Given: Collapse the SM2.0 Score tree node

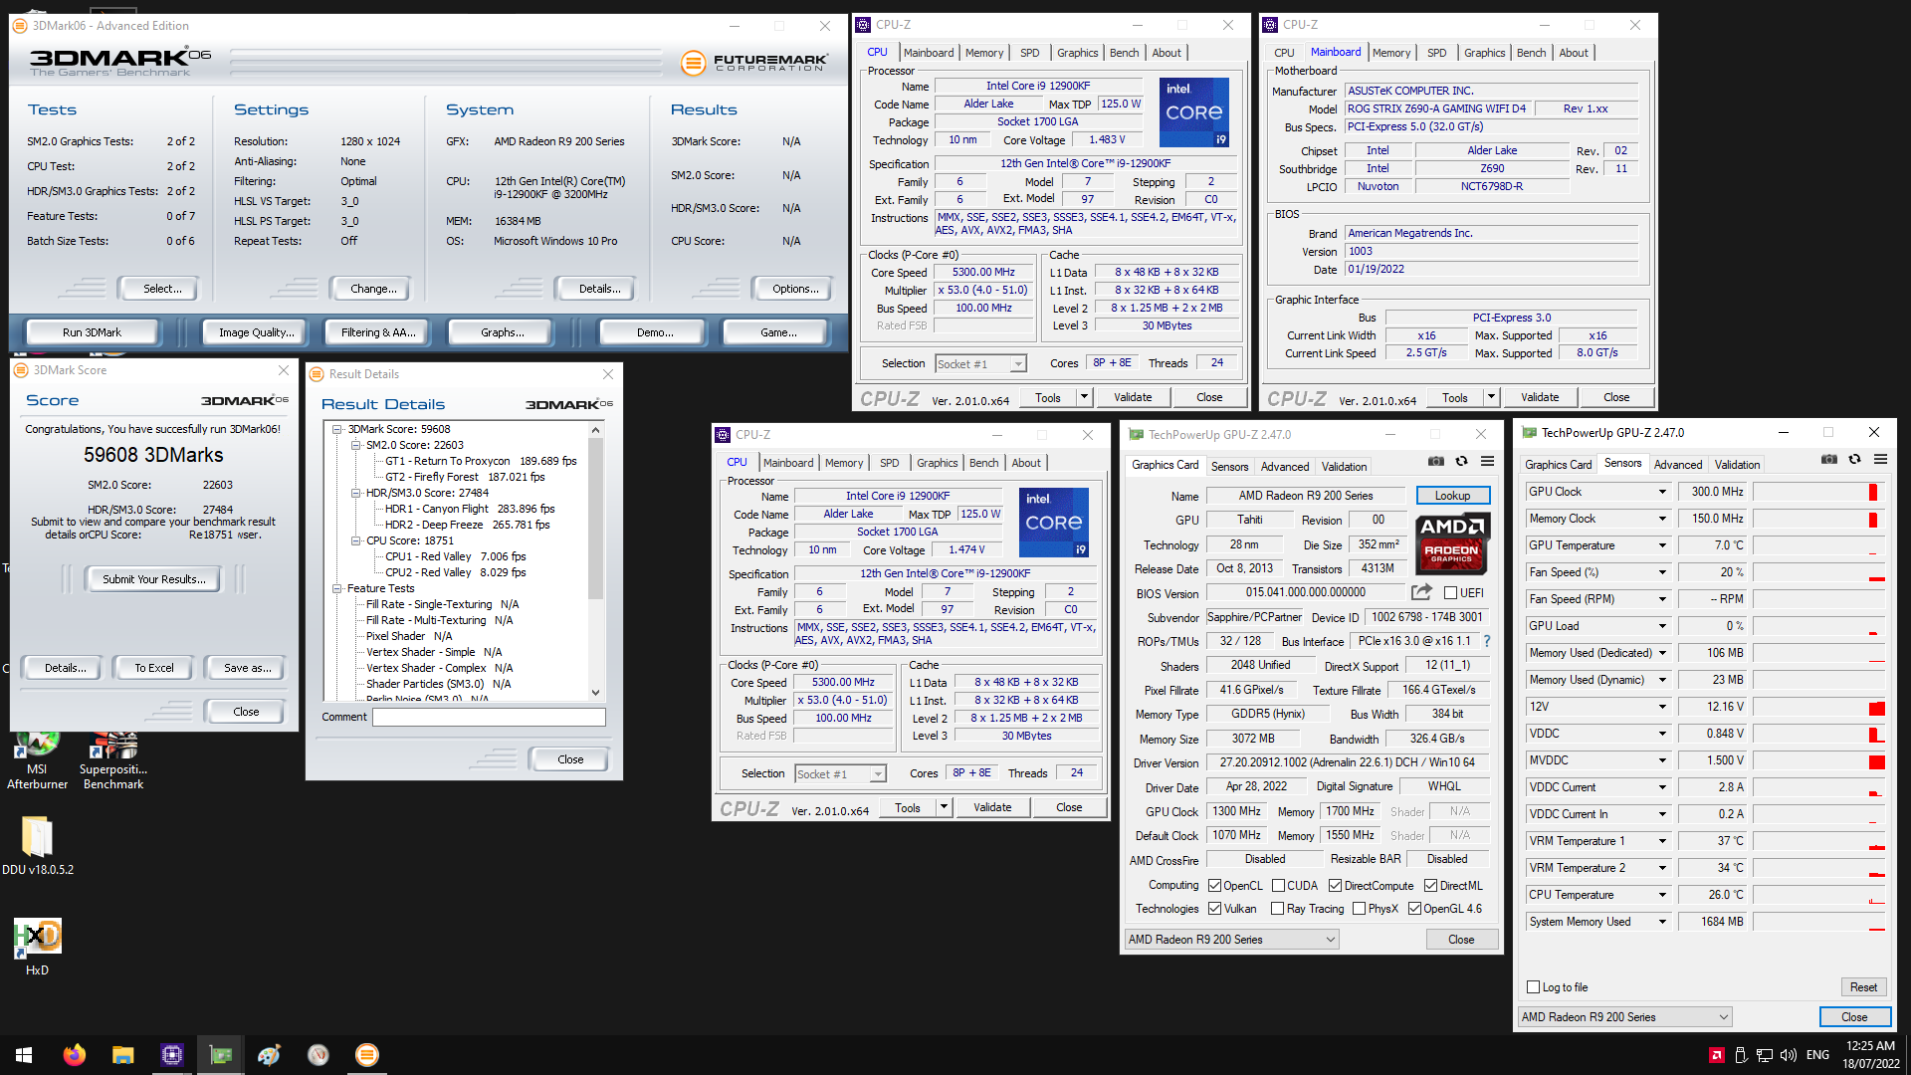Looking at the screenshot, I should point(356,445).
